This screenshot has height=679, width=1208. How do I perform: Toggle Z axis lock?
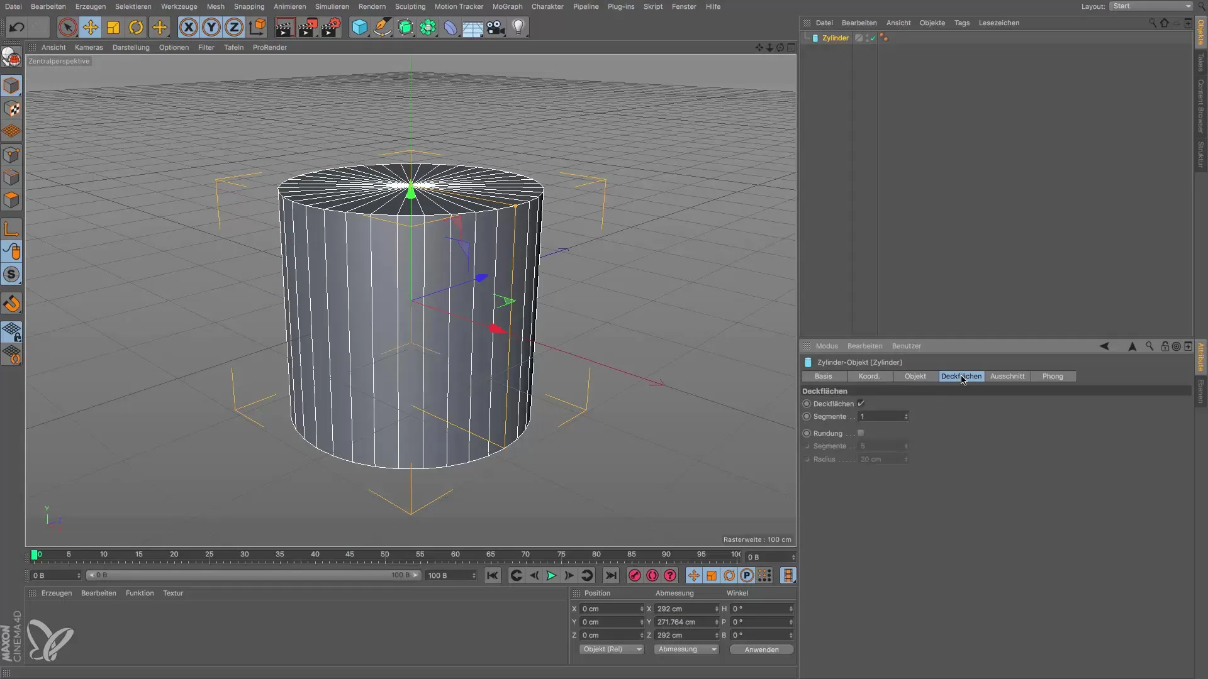point(234,27)
